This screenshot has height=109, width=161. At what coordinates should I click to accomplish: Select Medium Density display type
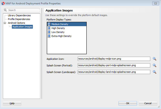67,24
